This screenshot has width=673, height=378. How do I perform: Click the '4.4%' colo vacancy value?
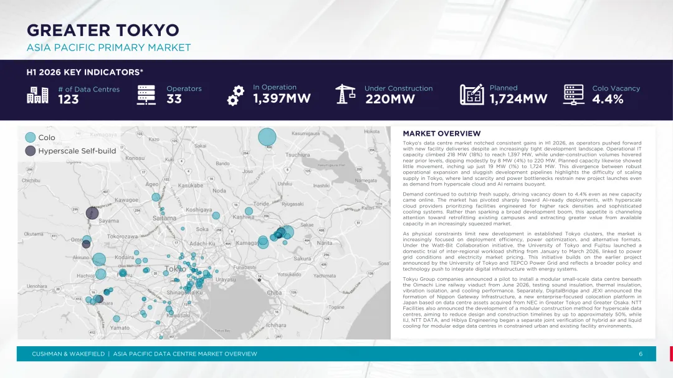tap(608, 99)
